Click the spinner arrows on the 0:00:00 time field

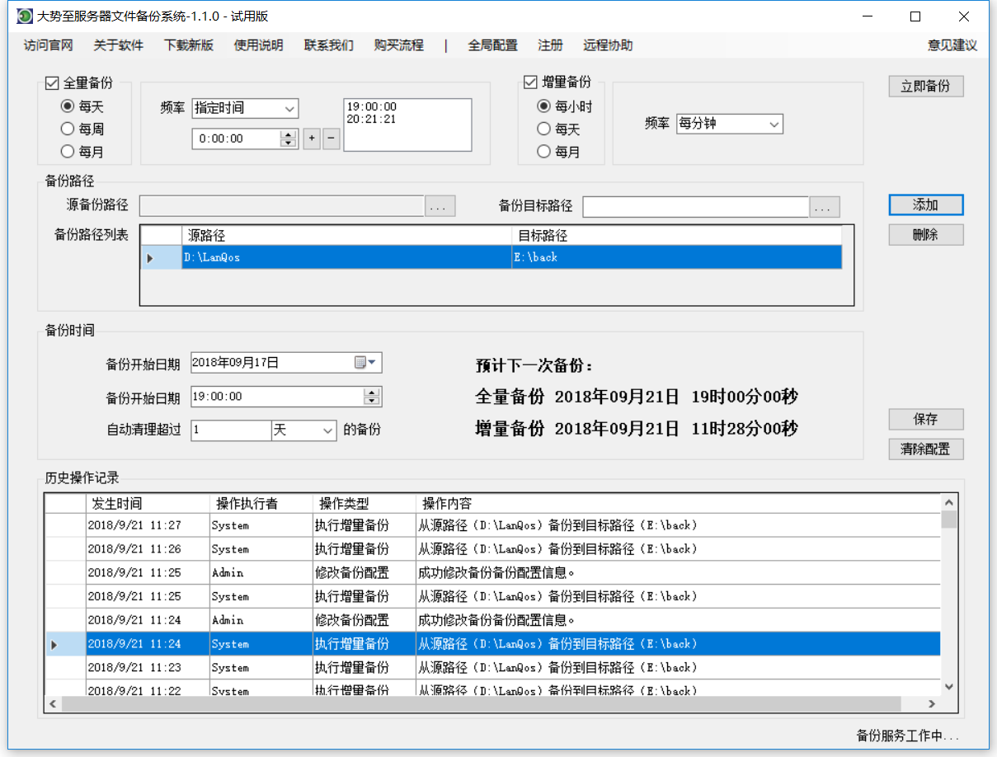point(288,139)
